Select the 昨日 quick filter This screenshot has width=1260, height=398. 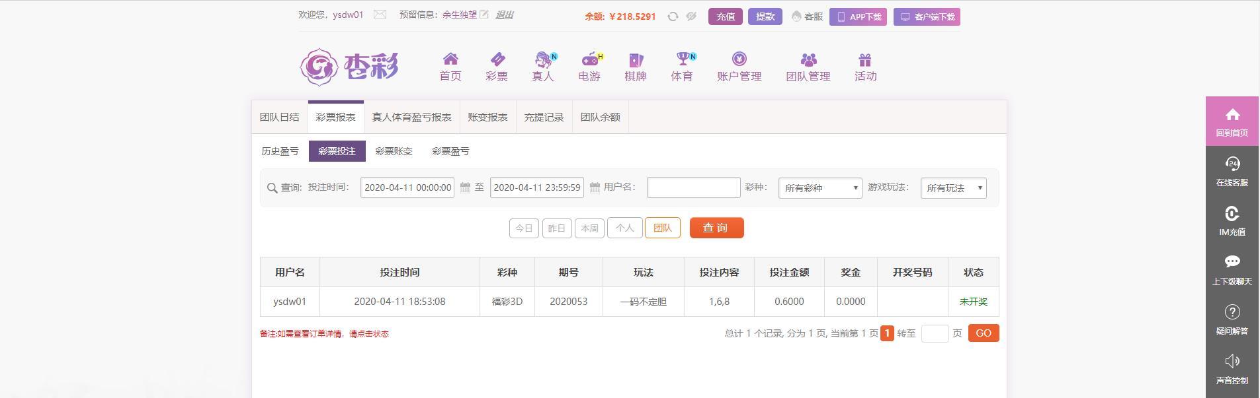557,228
